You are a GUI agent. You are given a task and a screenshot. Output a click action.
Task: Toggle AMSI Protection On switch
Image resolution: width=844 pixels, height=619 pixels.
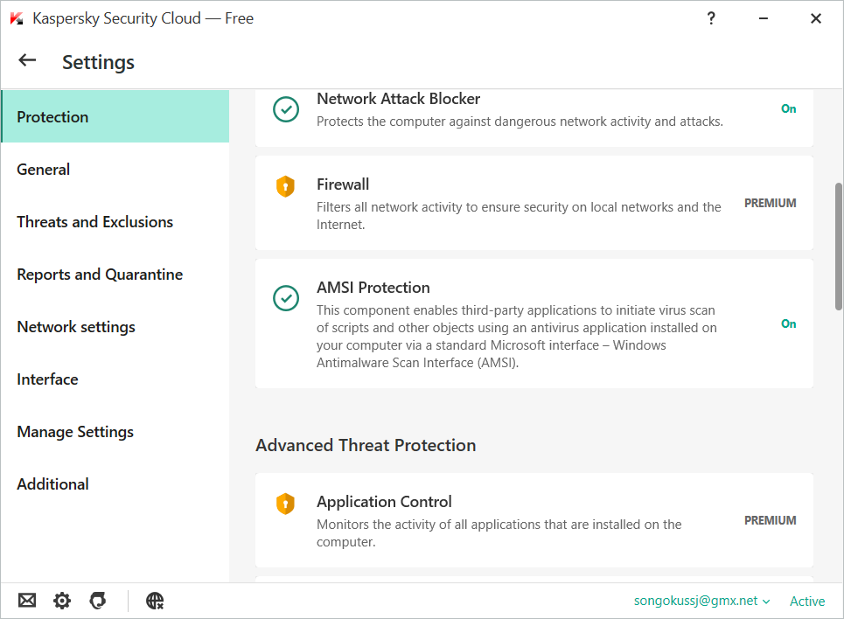(x=788, y=324)
